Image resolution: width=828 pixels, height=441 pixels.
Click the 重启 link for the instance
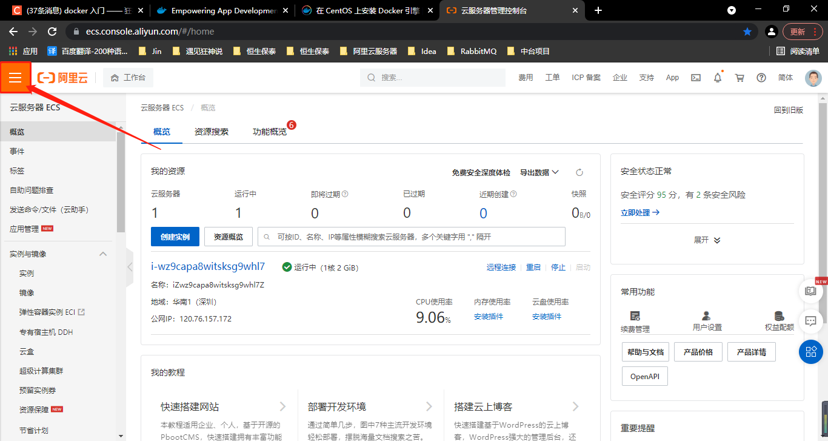tap(533, 267)
